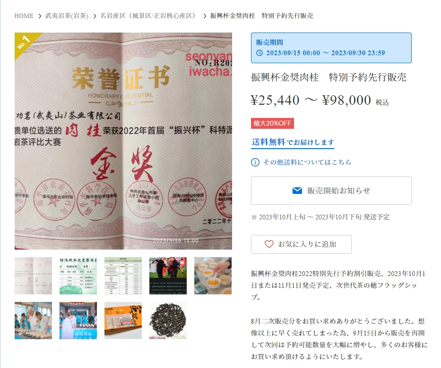This screenshot has width=441, height=368.
Task: Open the 名岩産区 breadcrumb category
Action: [148, 16]
